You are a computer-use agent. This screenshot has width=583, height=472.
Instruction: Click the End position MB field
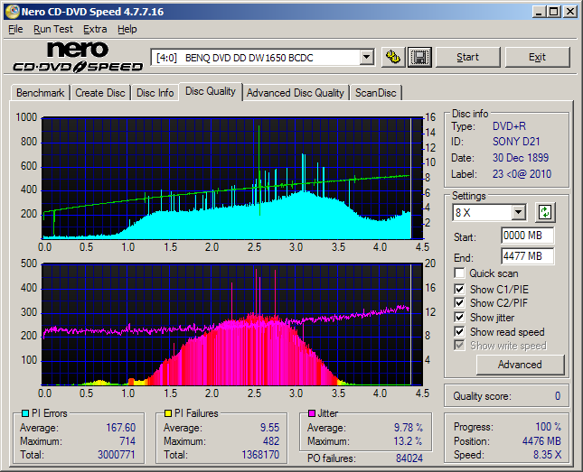pyautogui.click(x=527, y=255)
